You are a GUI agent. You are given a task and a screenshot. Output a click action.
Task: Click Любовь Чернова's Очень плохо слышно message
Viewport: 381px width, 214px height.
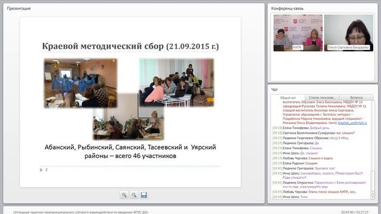click(x=315, y=191)
